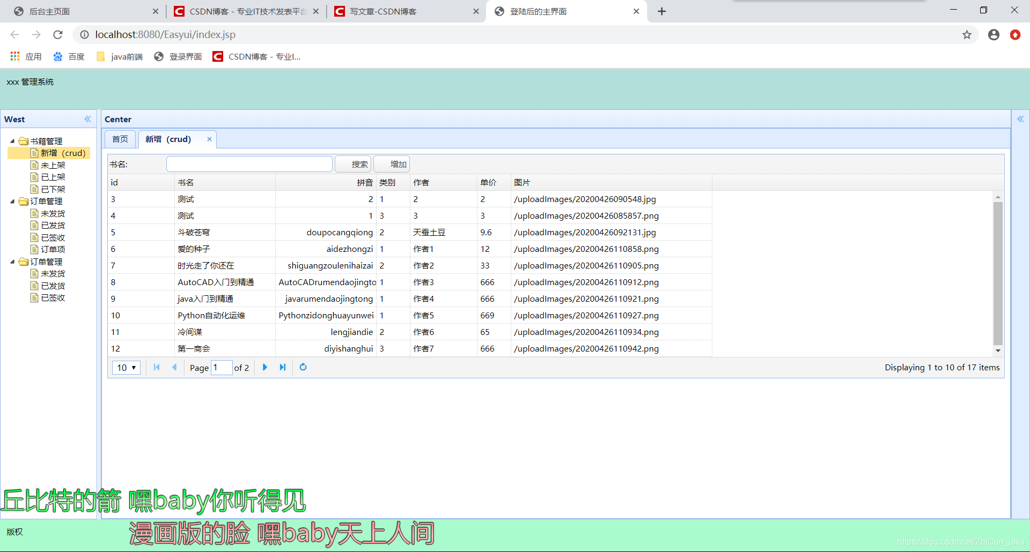
Task: Click the 图片 column header
Action: pyautogui.click(x=611, y=182)
